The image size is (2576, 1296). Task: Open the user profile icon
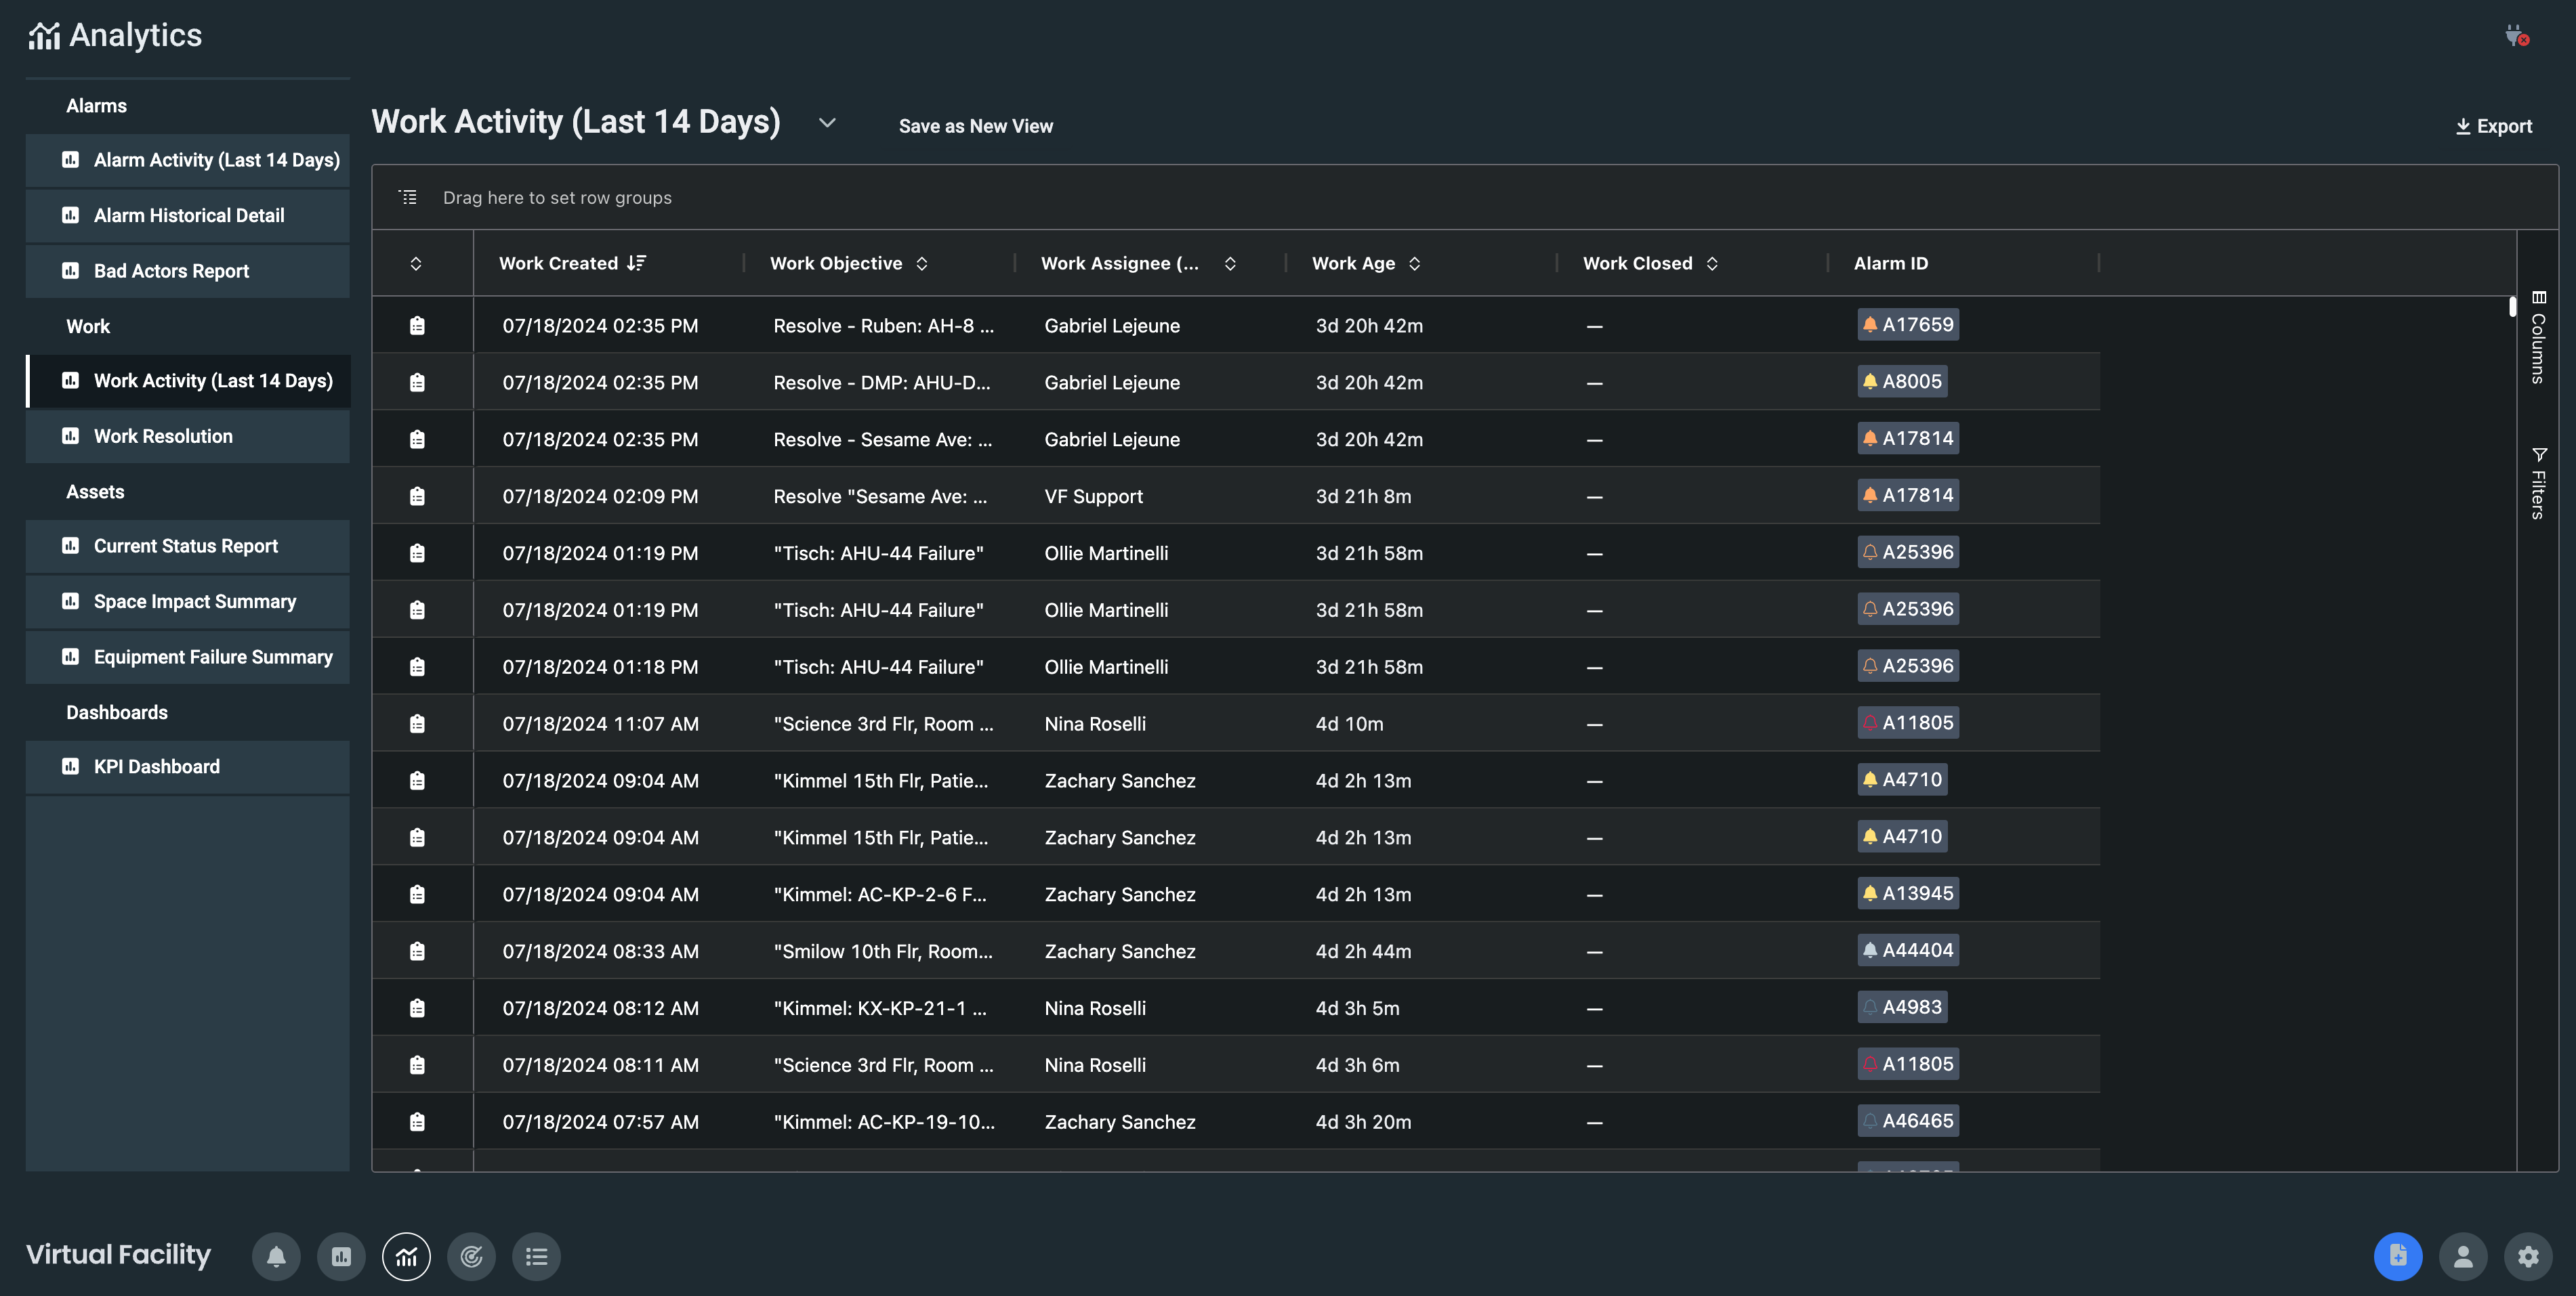click(x=2463, y=1256)
